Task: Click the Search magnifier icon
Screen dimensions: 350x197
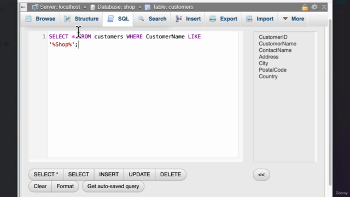Action: 141,19
